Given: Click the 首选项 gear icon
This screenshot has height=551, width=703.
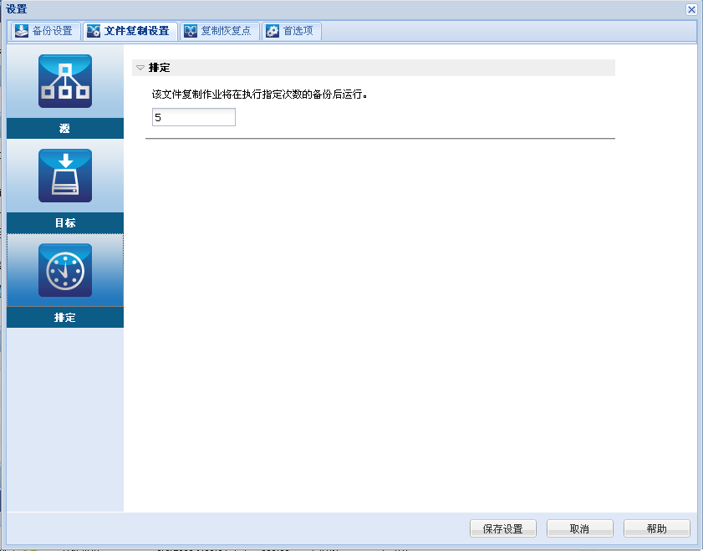Looking at the screenshot, I should tap(271, 30).
